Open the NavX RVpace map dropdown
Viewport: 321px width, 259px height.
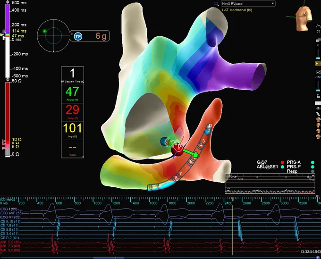tap(248, 3)
